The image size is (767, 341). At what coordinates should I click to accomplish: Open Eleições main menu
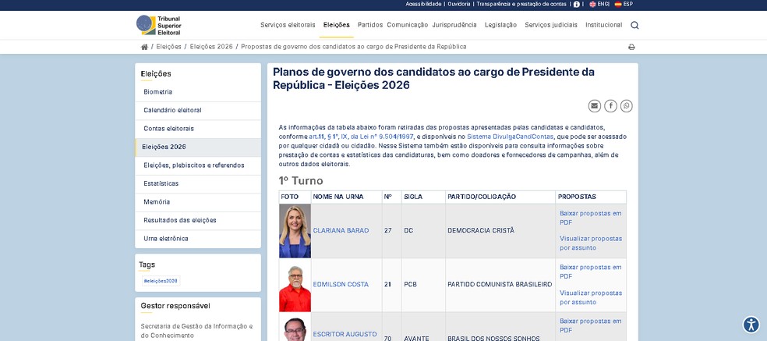click(337, 25)
